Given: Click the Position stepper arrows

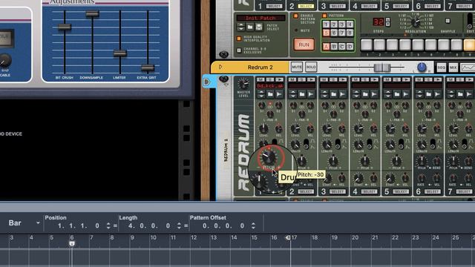Looking at the screenshot, I should (108, 225).
